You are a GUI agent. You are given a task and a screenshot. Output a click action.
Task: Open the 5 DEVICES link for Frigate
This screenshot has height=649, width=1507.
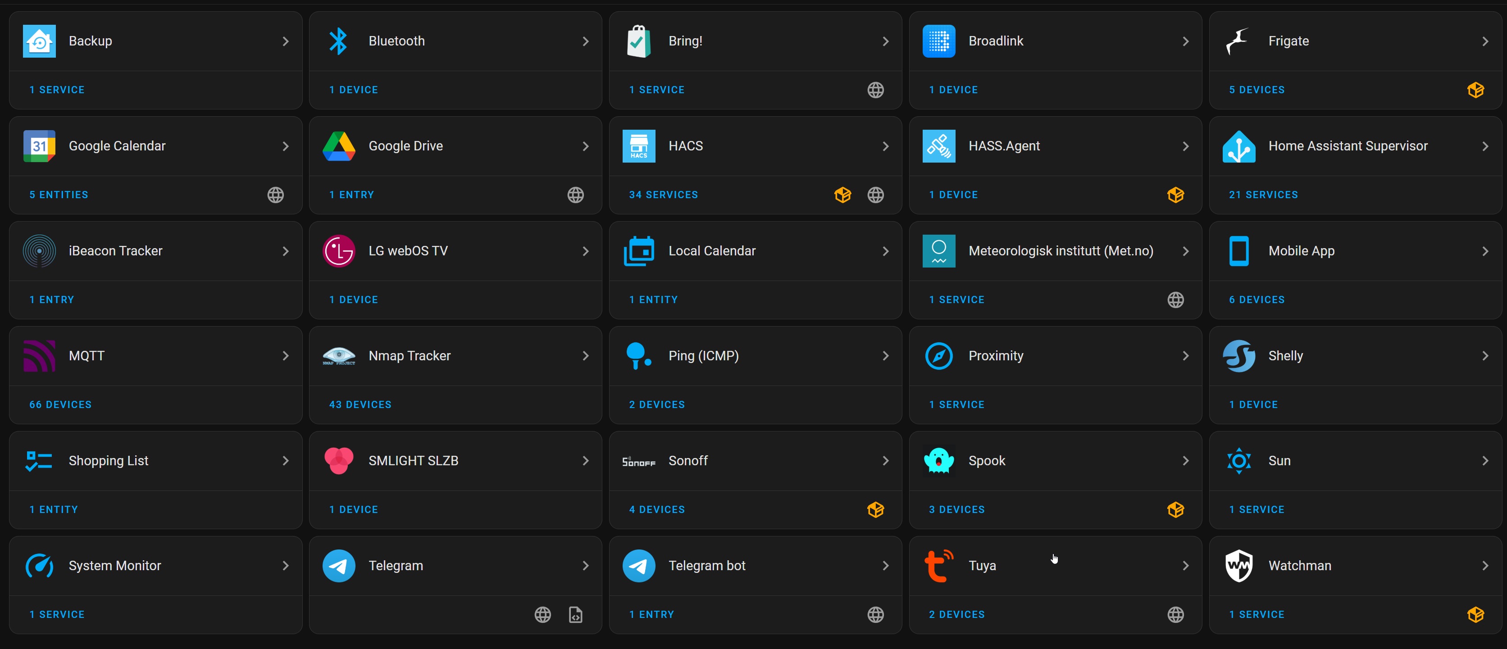tap(1257, 90)
